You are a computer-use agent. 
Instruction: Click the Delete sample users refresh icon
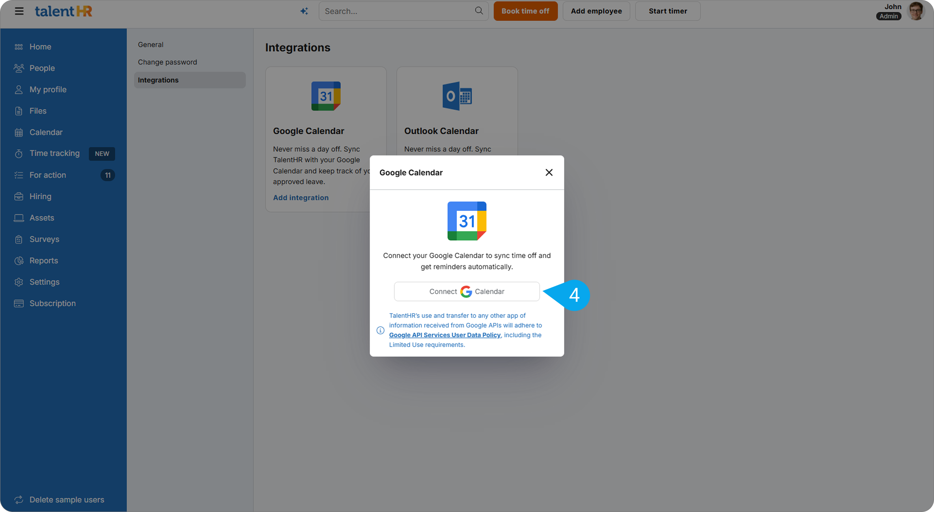click(19, 500)
